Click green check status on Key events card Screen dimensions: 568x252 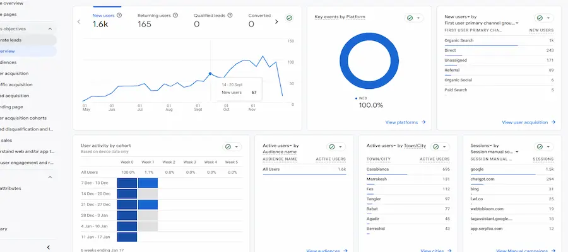click(410, 18)
